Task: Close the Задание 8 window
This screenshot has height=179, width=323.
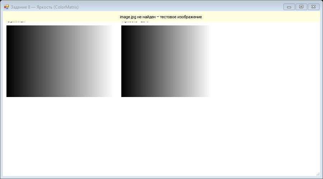Action: pos(314,7)
